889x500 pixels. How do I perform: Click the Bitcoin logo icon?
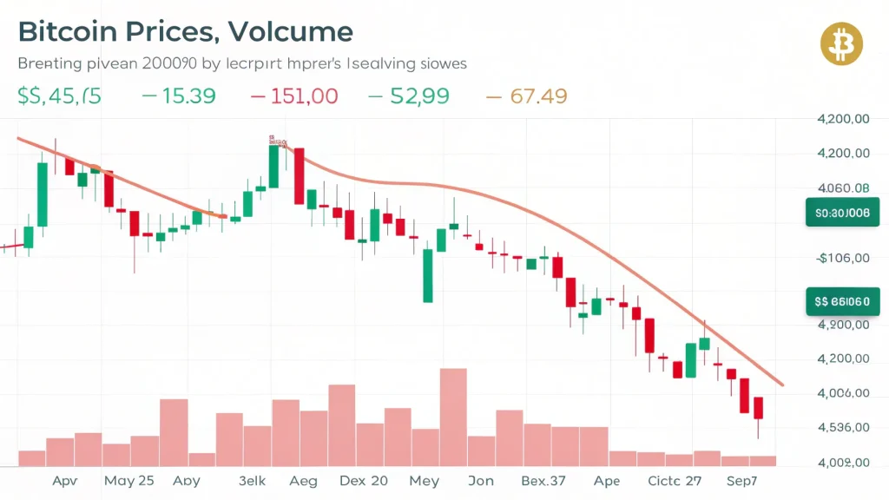[841, 43]
